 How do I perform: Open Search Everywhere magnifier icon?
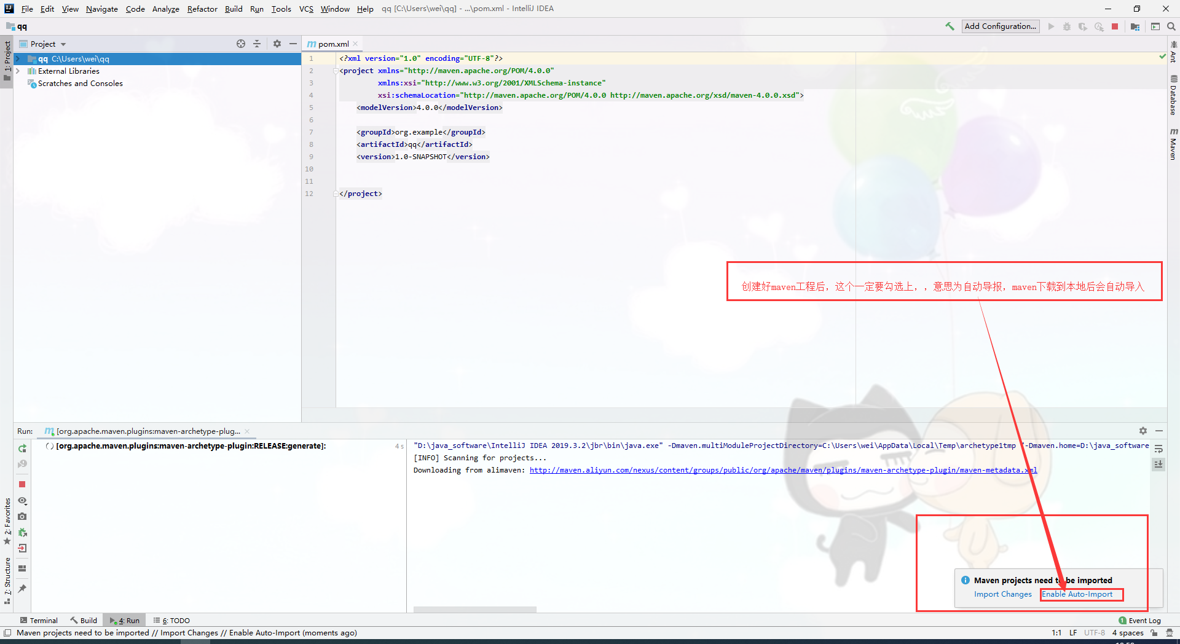[1171, 26]
